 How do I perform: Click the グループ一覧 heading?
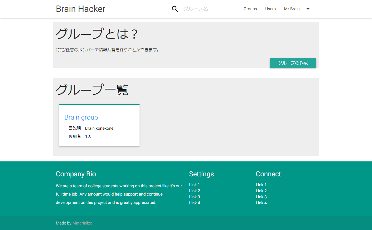click(92, 90)
